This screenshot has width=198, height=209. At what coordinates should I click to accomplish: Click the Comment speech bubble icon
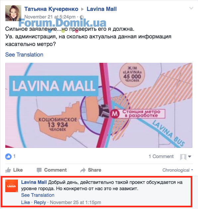pos(39,170)
